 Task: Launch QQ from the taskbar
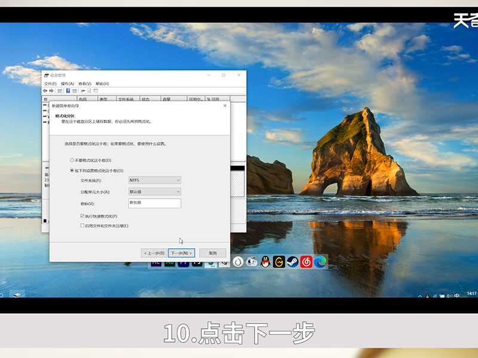266,261
